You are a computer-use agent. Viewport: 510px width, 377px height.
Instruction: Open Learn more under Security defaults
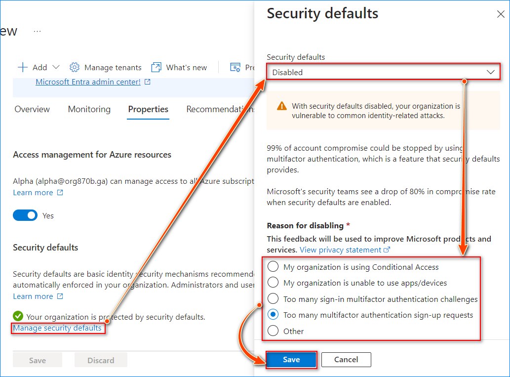click(x=33, y=296)
